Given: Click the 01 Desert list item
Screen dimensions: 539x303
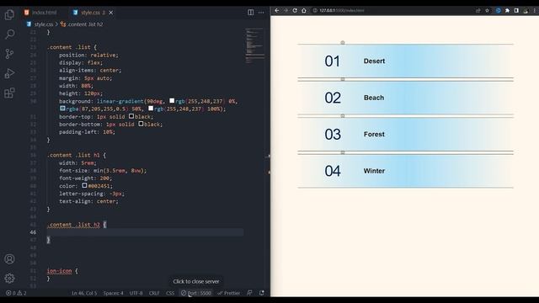Looking at the screenshot, I should pos(406,61).
